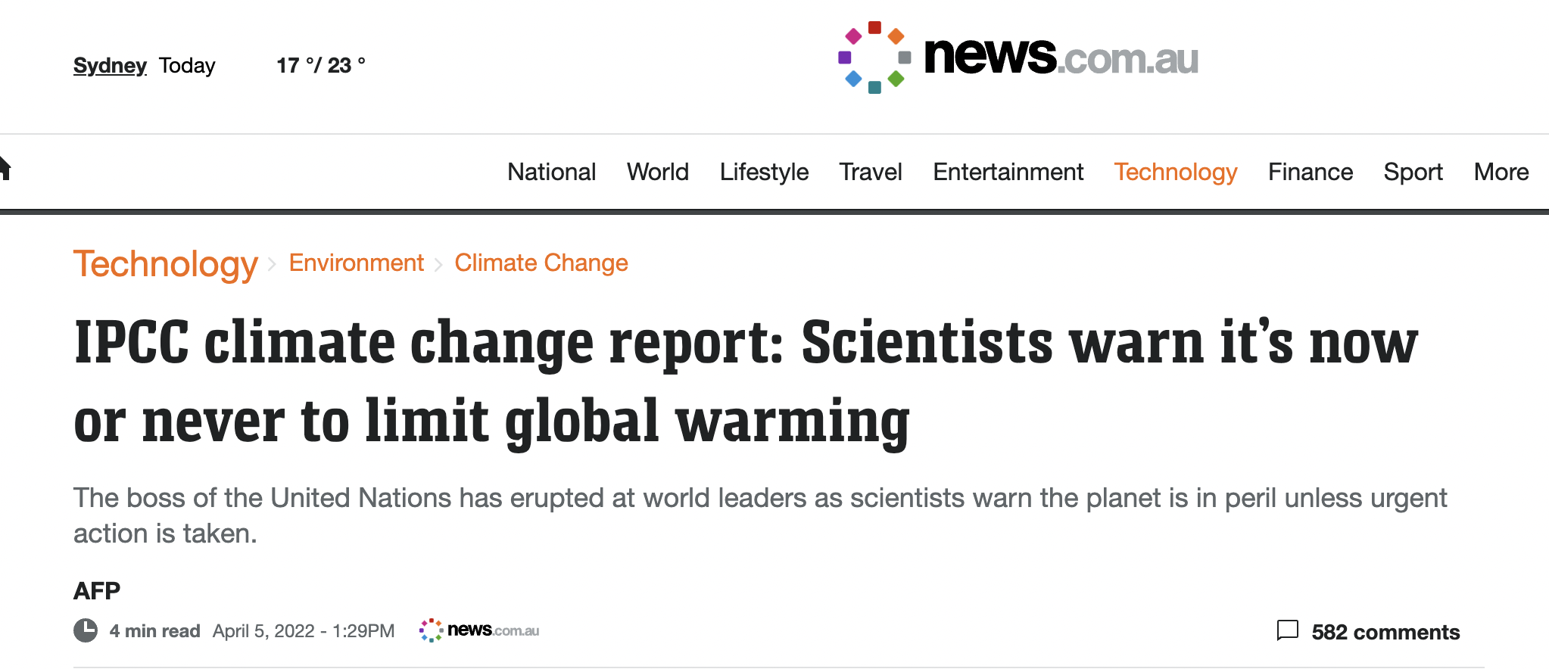The image size is (1549, 669).
Task: Click the 17°/23° temperature display
Action: pyautogui.click(x=321, y=65)
